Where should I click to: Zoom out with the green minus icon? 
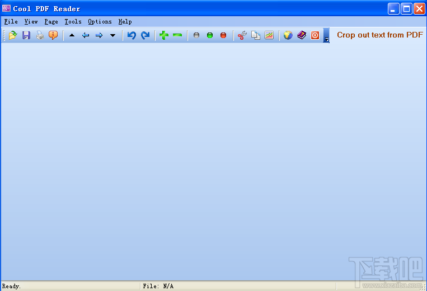coord(177,35)
